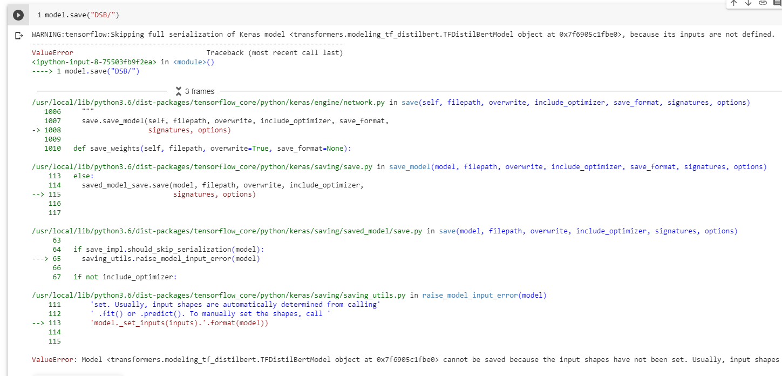782x376 pixels.
Task: Add a comment with the comment icon
Action: coord(777,3)
